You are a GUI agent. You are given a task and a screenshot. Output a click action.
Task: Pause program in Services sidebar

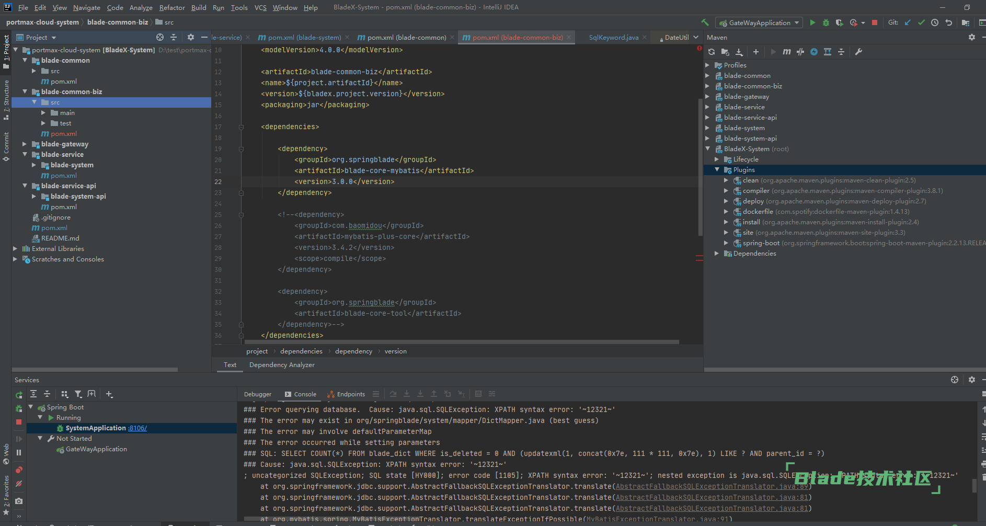point(19,453)
